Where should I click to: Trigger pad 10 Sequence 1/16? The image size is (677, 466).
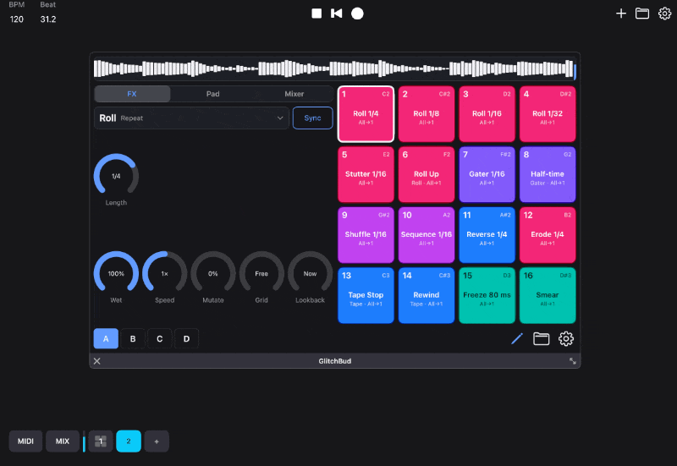pyautogui.click(x=427, y=235)
